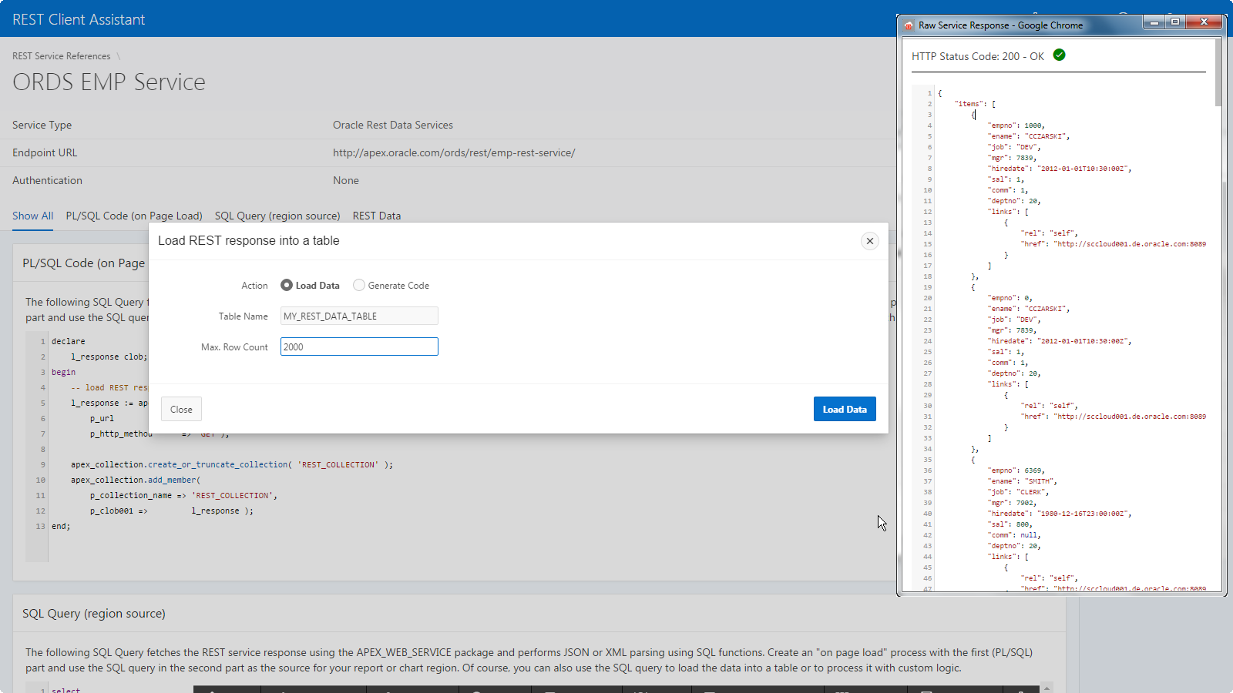The image size is (1233, 693).
Task: Close the Load REST response dialog with X
Action: (x=869, y=241)
